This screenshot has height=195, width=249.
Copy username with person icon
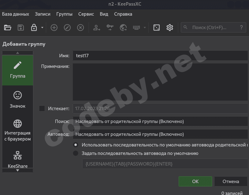pyautogui.click(x=97, y=28)
